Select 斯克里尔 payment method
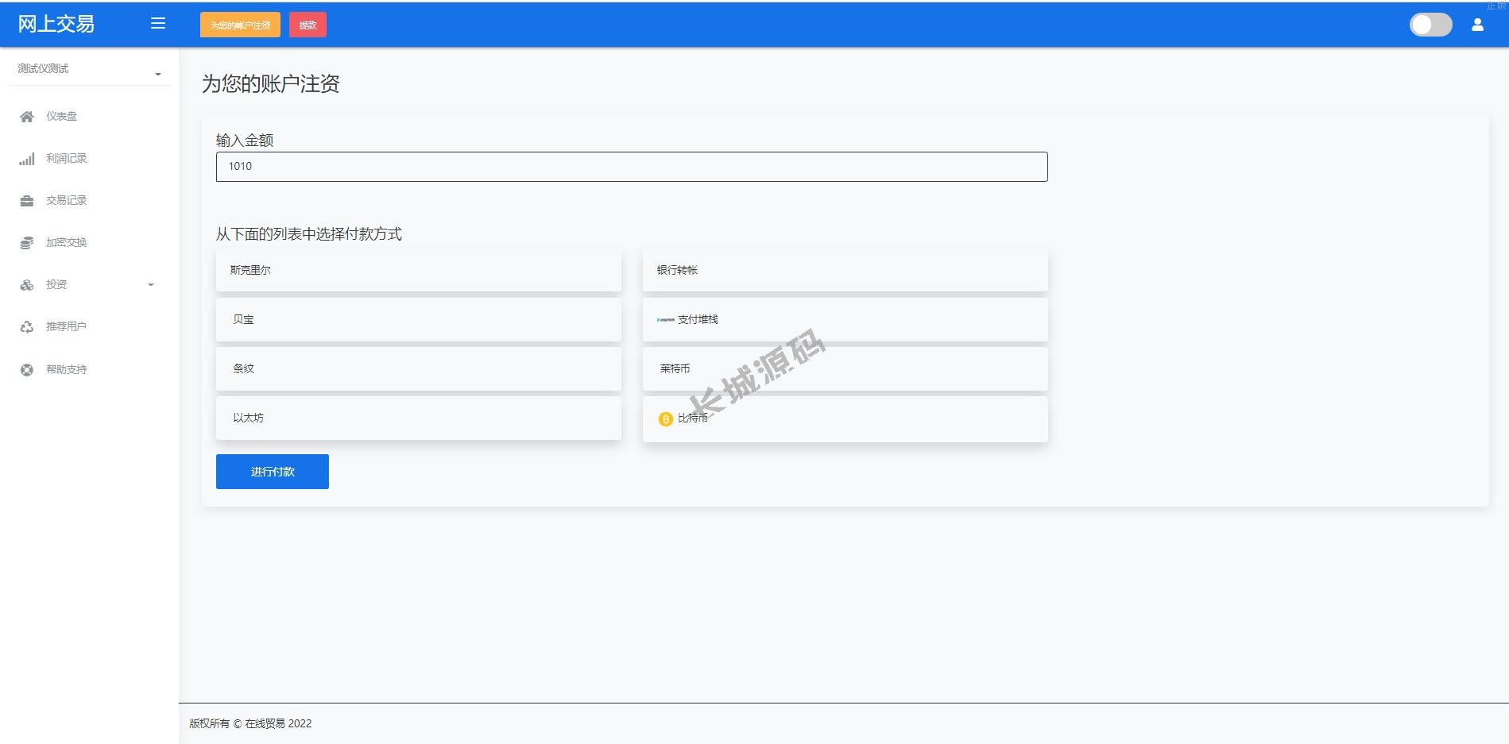The image size is (1509, 744). 419,270
